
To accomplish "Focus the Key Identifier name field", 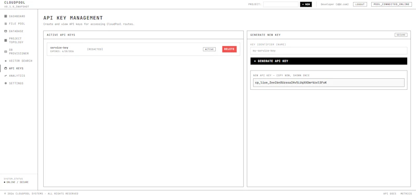I will click(x=329, y=50).
